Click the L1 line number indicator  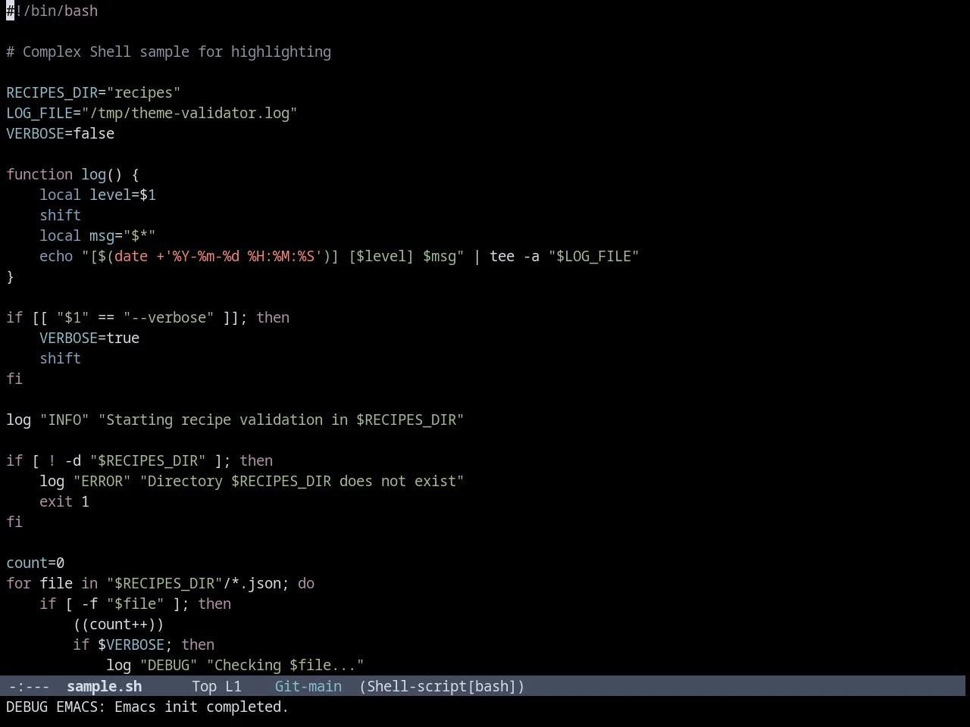tap(233, 687)
